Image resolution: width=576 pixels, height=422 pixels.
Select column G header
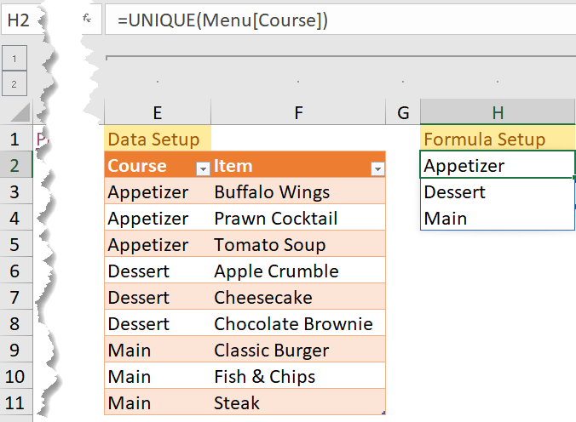point(403,112)
